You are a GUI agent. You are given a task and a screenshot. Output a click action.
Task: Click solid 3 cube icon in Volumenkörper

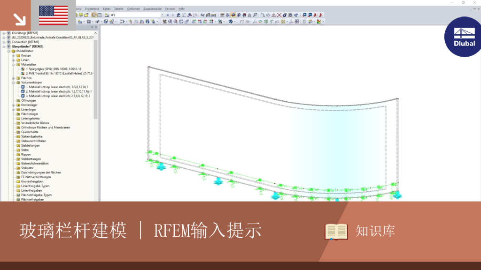(x=23, y=96)
